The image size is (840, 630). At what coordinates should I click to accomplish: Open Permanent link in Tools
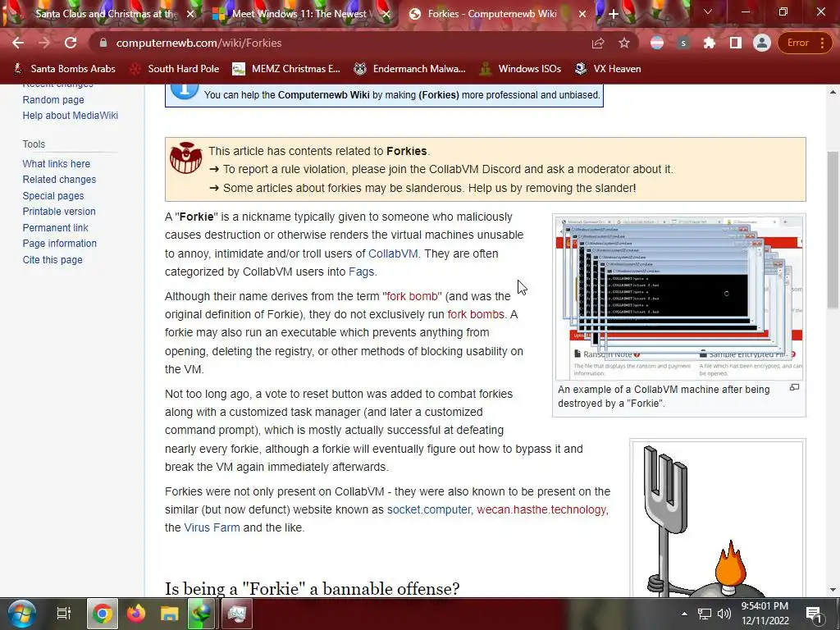pyautogui.click(x=55, y=227)
